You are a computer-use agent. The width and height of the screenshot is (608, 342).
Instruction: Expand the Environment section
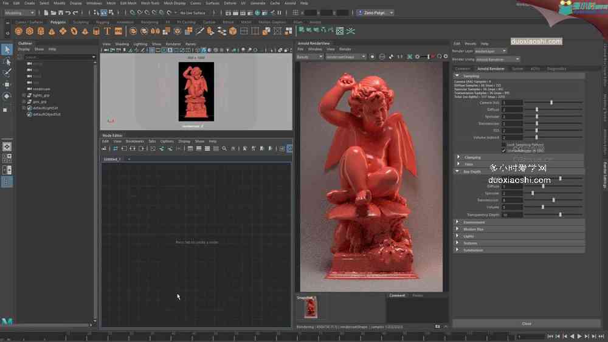click(457, 222)
